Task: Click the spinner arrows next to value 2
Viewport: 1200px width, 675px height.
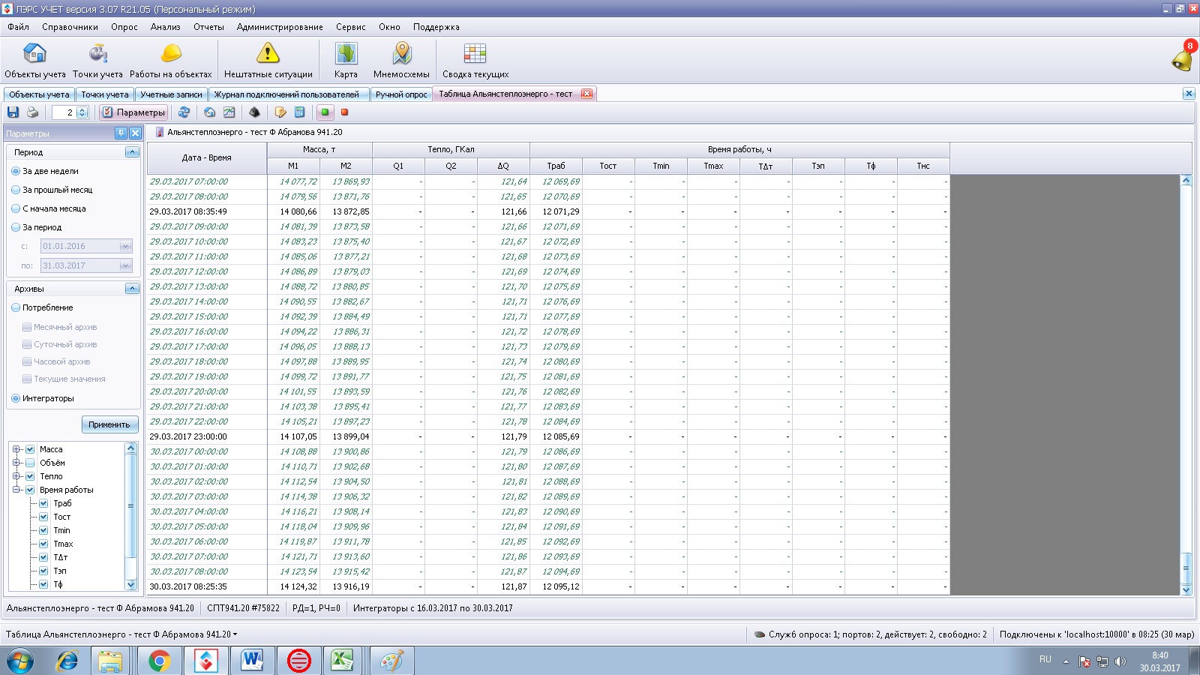Action: pos(82,112)
